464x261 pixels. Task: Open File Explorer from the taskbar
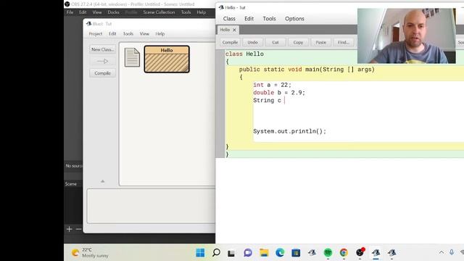pyautogui.click(x=264, y=253)
